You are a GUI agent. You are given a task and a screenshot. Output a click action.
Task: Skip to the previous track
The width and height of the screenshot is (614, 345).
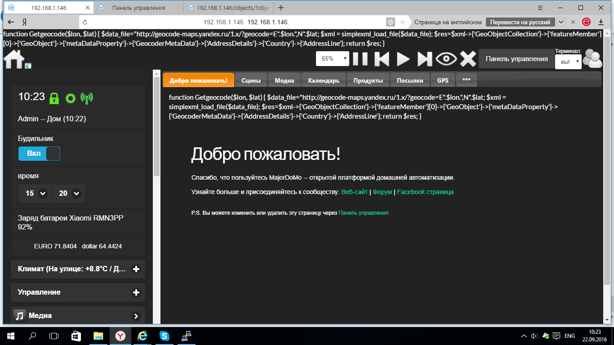pos(382,59)
